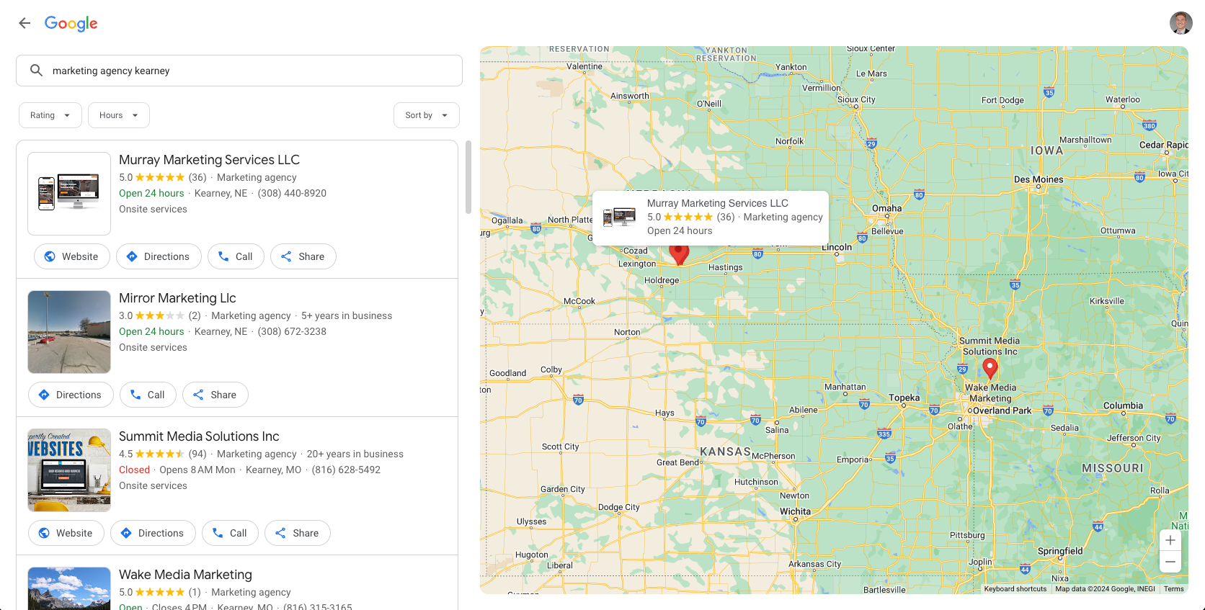
Task: Click the search magnifier icon
Action: 36,71
